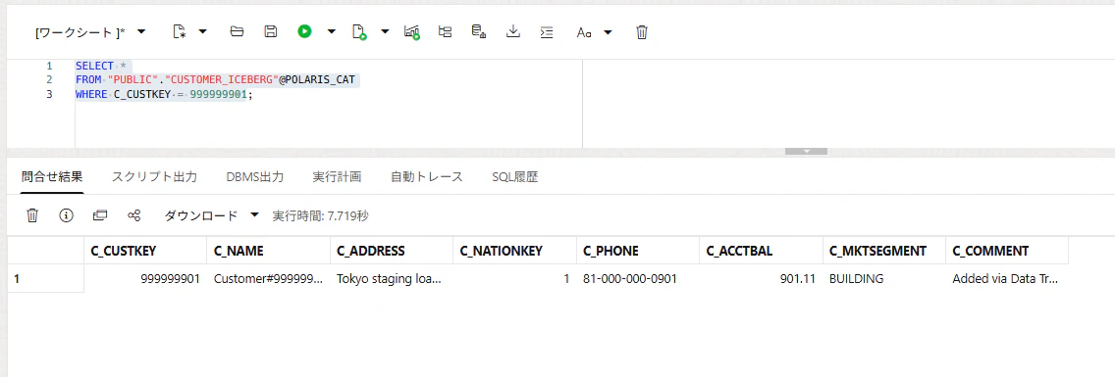Click the C_COMMENT column header
The image size is (1115, 377).
coord(1007,251)
